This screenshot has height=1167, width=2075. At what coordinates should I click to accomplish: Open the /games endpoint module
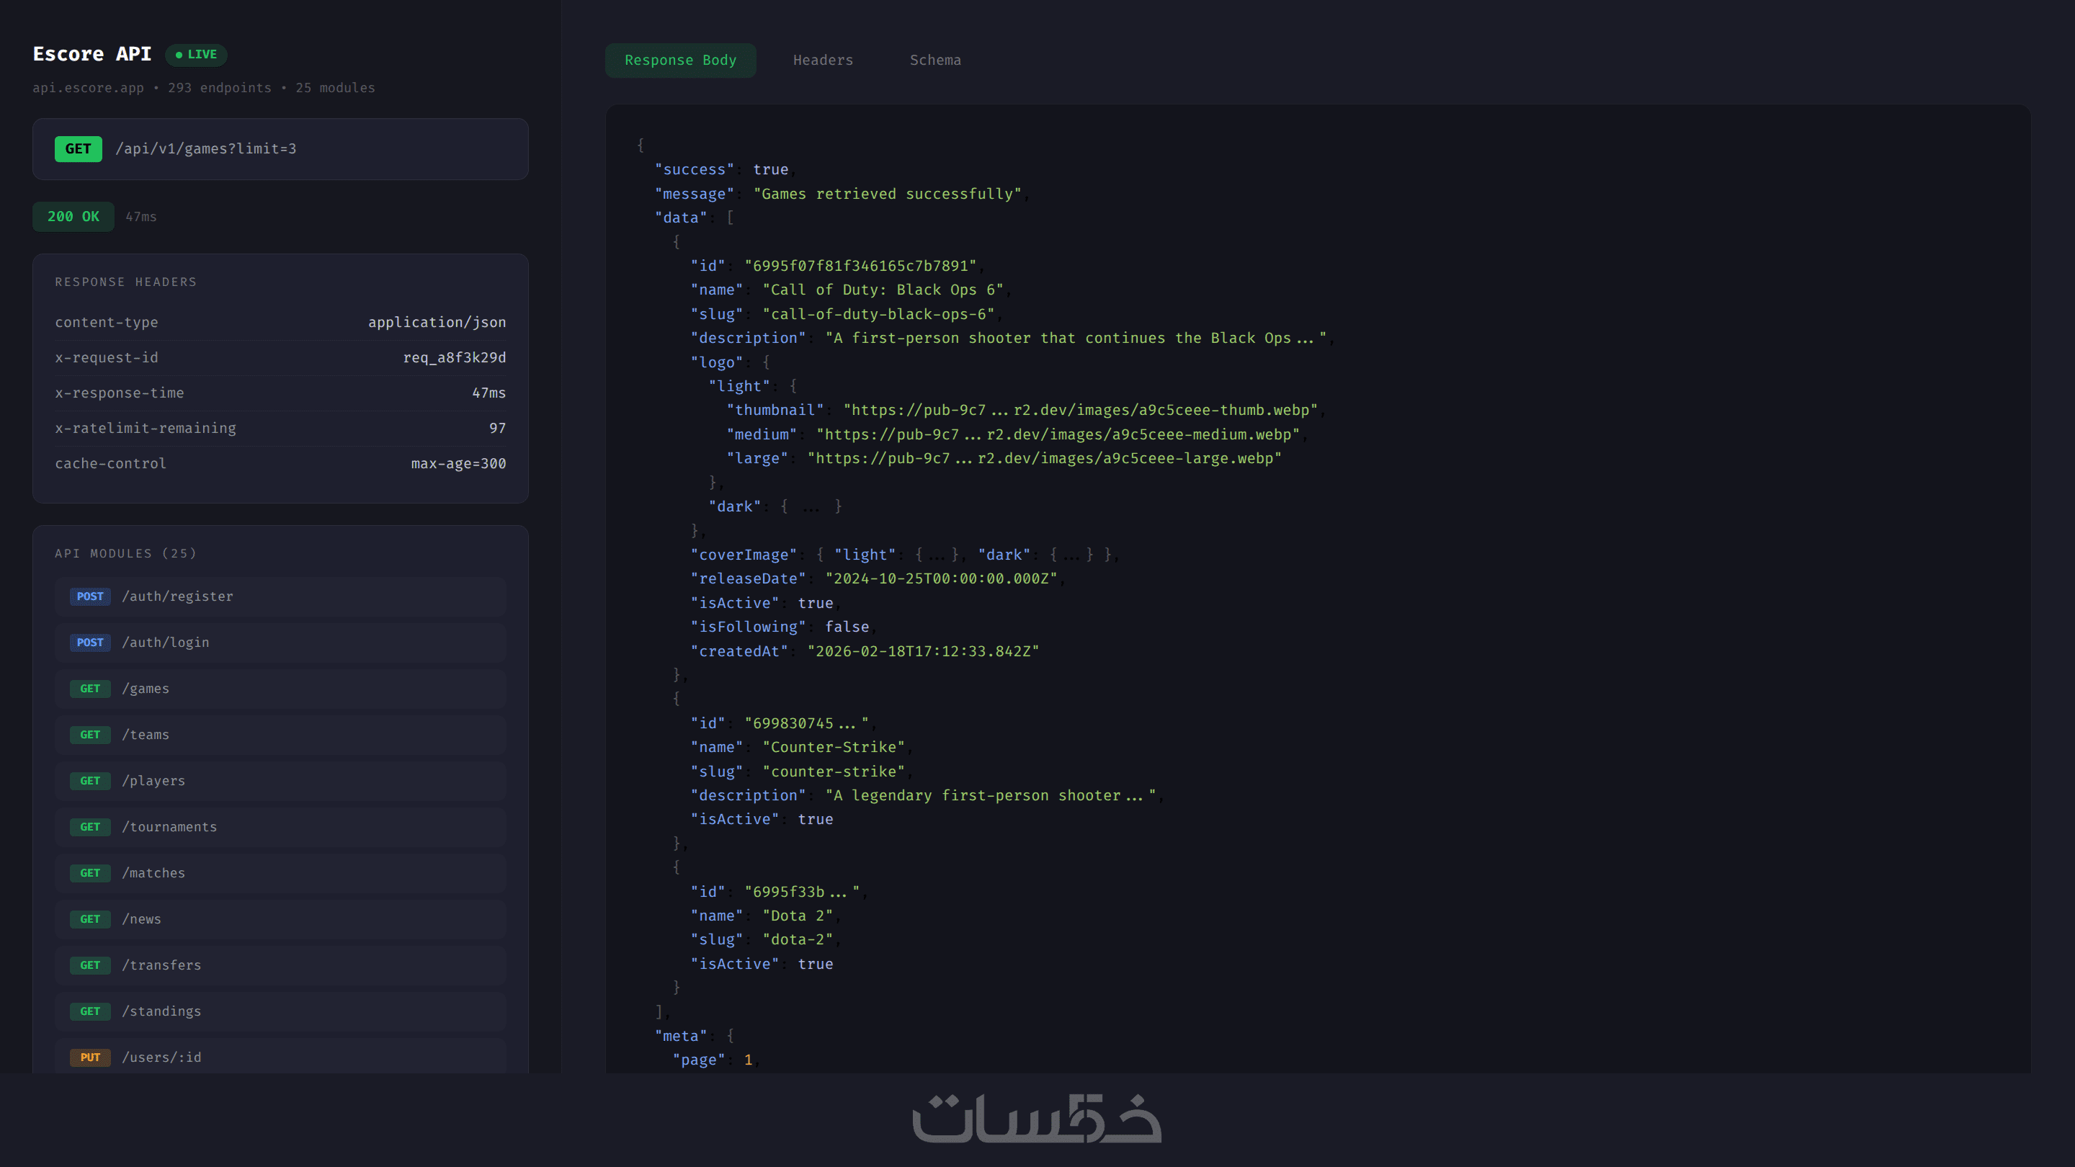tap(280, 689)
